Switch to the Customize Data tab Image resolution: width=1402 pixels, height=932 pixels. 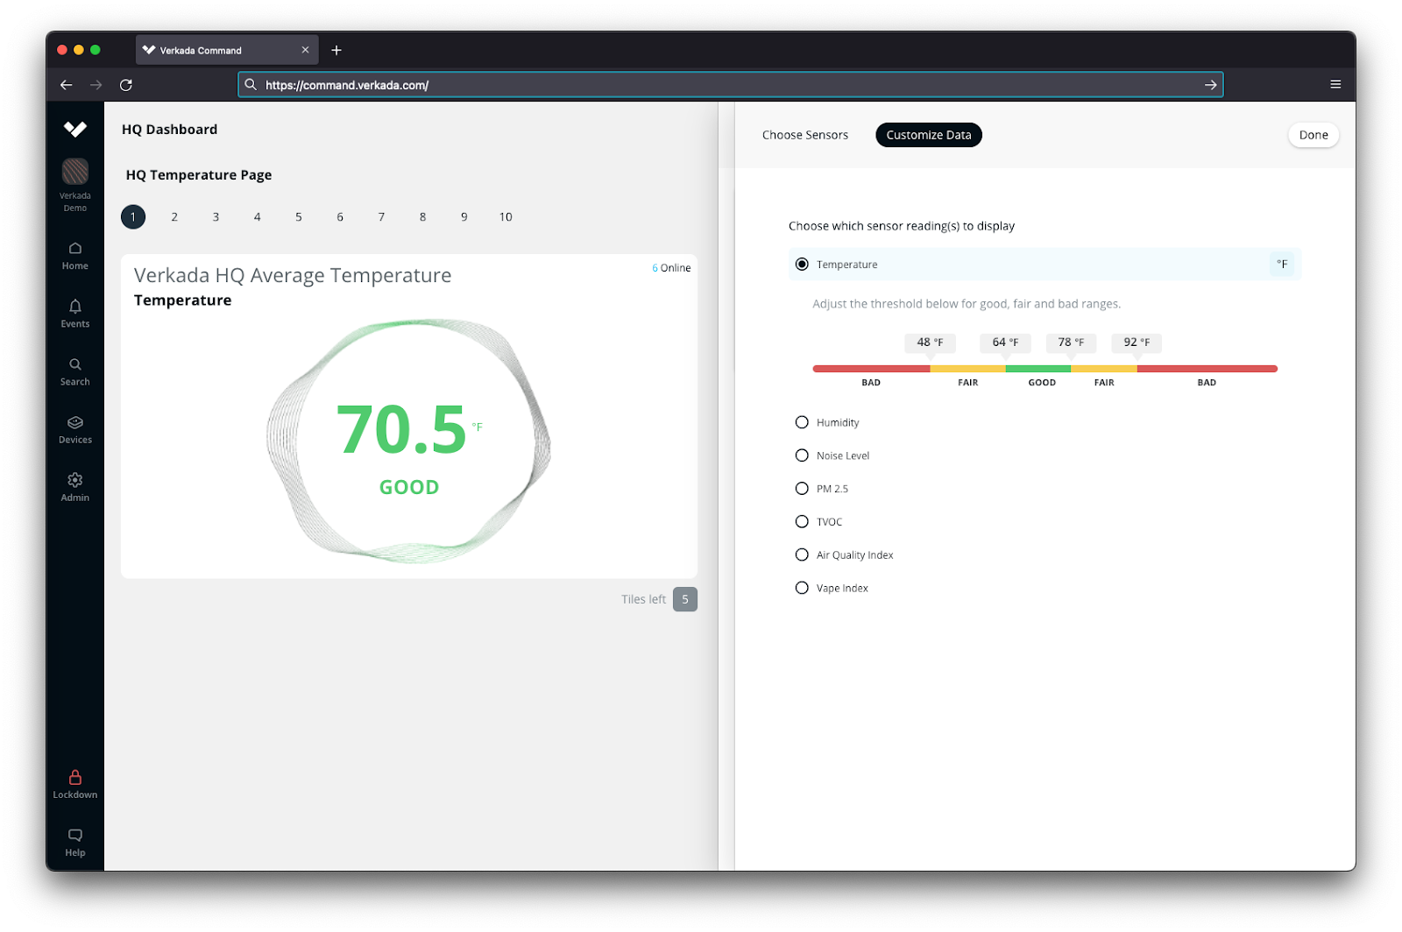928,134
